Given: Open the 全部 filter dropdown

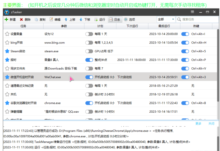Looking at the screenshot, I should (x=166, y=19).
